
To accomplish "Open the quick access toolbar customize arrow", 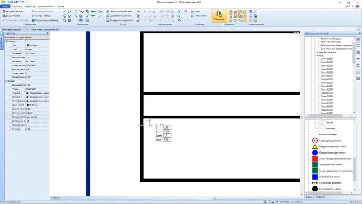I will 28,2.
